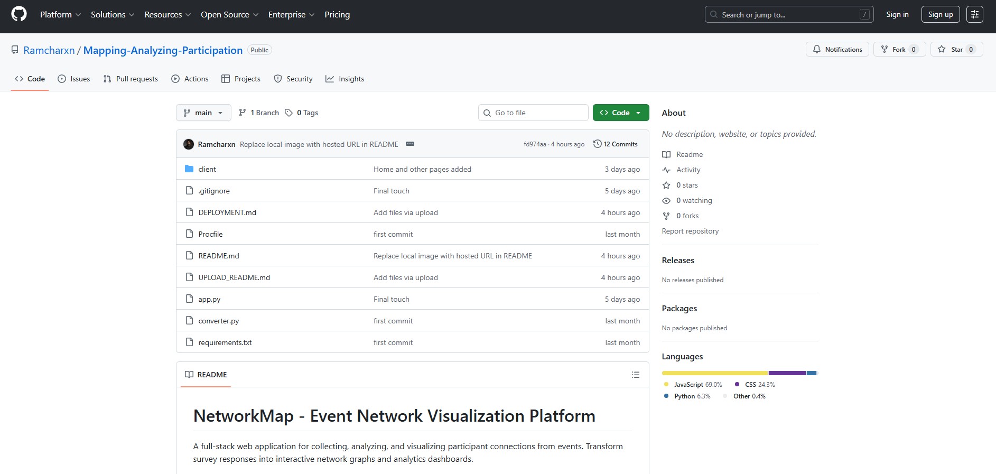
Task: Click the commit message ellipsis icon
Action: (x=410, y=144)
